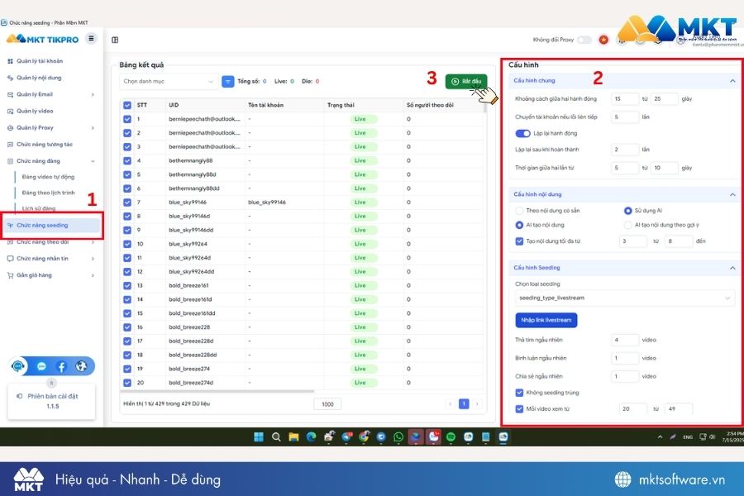Open Chức năng seeding menu item
Screen dimensions: 744x496
pyautogui.click(x=52, y=226)
